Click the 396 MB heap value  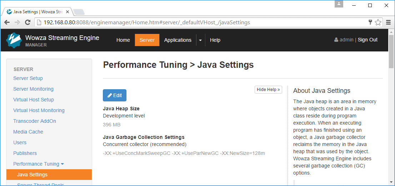(x=111, y=125)
